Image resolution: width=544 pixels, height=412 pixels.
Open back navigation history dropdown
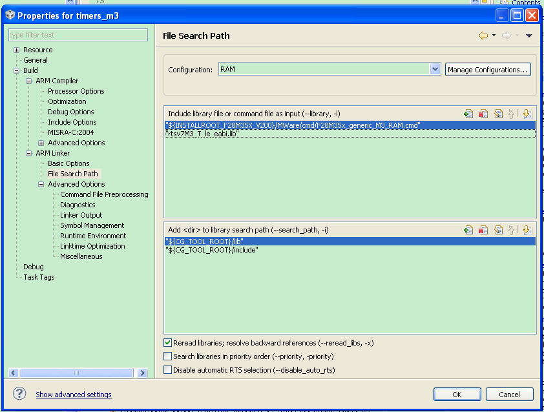coord(494,36)
